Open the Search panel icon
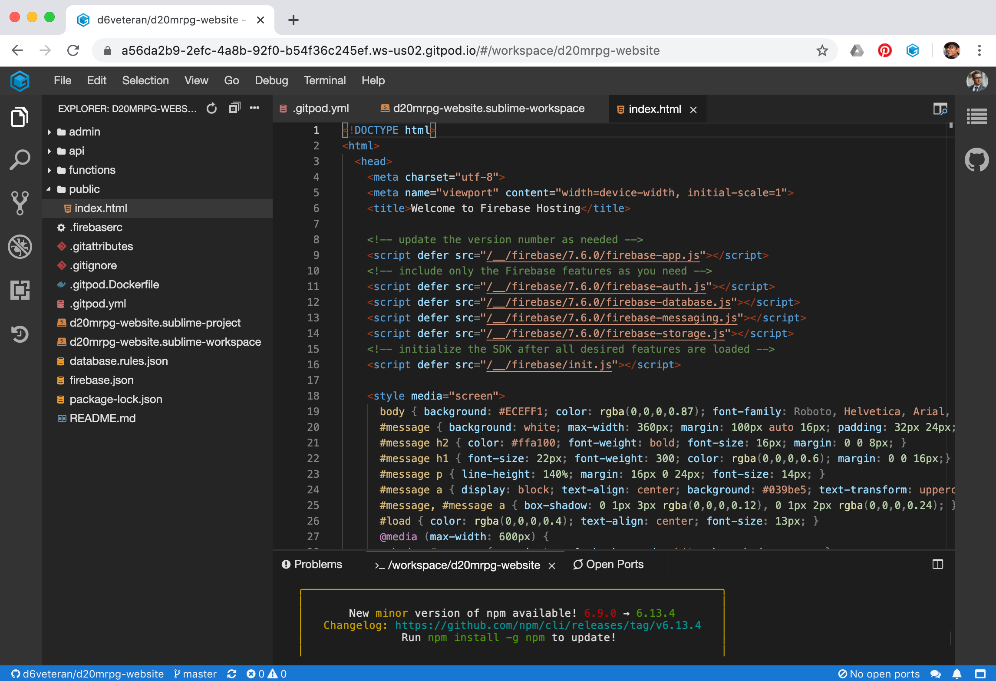The width and height of the screenshot is (996, 681). pos(20,160)
